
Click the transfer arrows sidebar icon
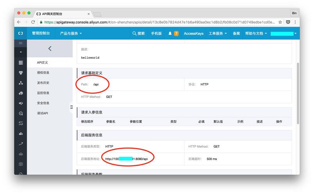pyautogui.click(x=21, y=103)
